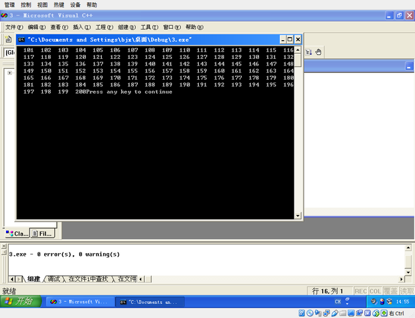
Task: Select the 在文件1中查找 output tab
Action: (88, 279)
